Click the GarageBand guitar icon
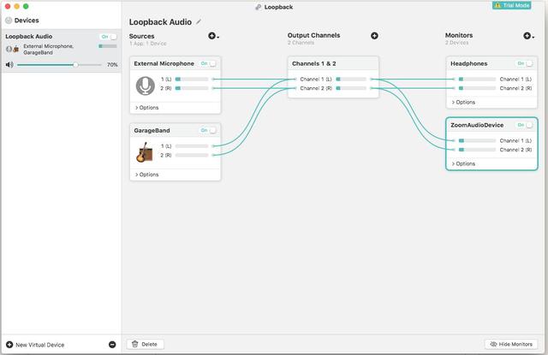The width and height of the screenshot is (548, 355). (145, 152)
